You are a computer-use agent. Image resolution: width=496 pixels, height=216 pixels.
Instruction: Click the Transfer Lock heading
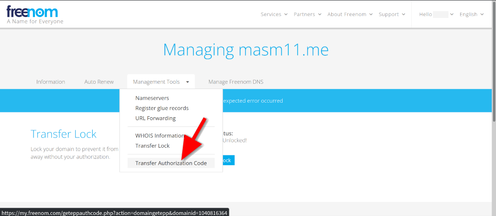pyautogui.click(x=63, y=134)
